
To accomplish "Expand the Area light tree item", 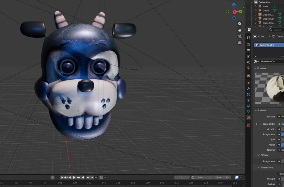I will click(256, 6).
